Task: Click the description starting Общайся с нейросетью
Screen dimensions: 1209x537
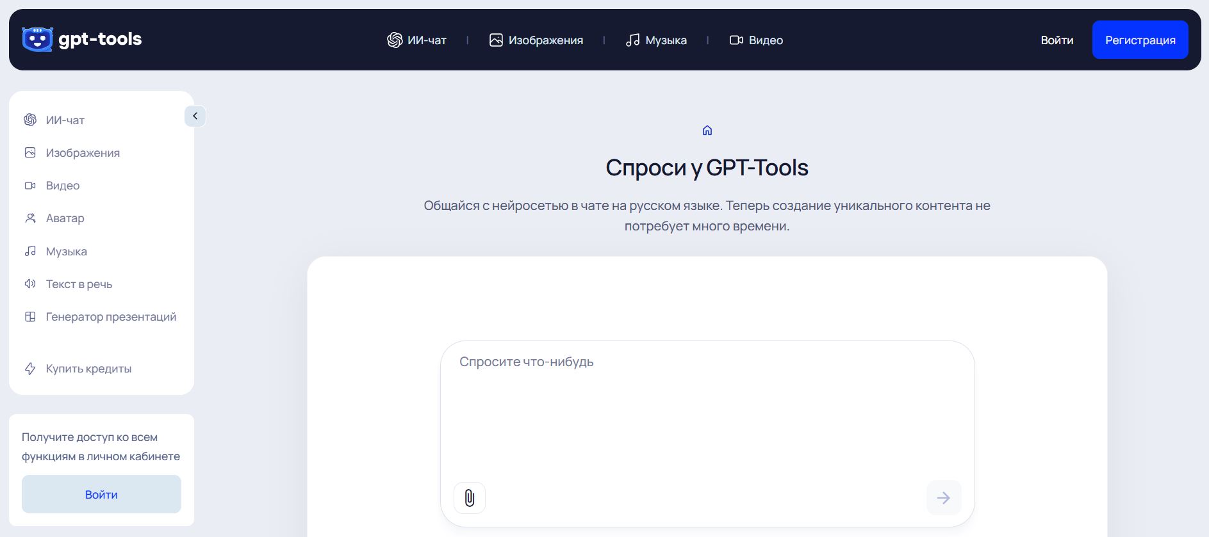Action: pyautogui.click(x=707, y=216)
